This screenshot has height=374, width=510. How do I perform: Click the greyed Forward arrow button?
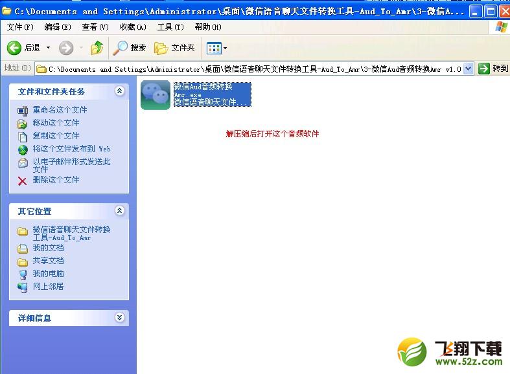tap(66, 48)
